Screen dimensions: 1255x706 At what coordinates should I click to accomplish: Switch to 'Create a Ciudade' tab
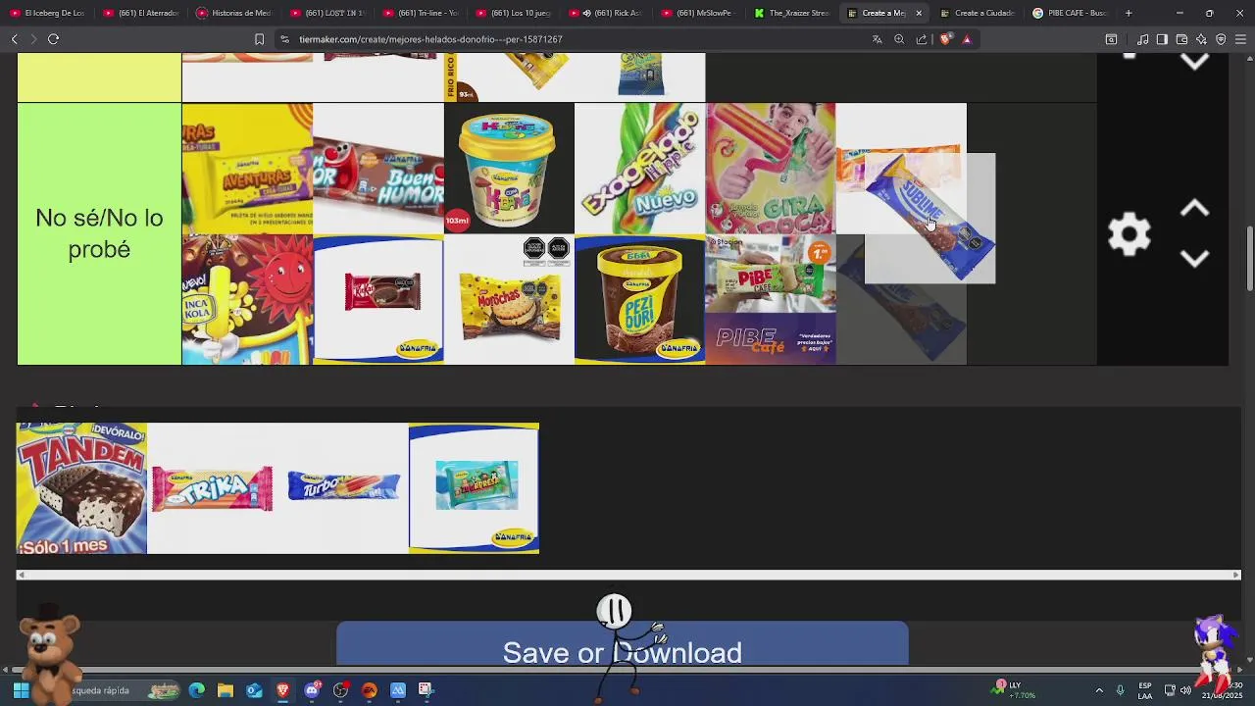(978, 13)
